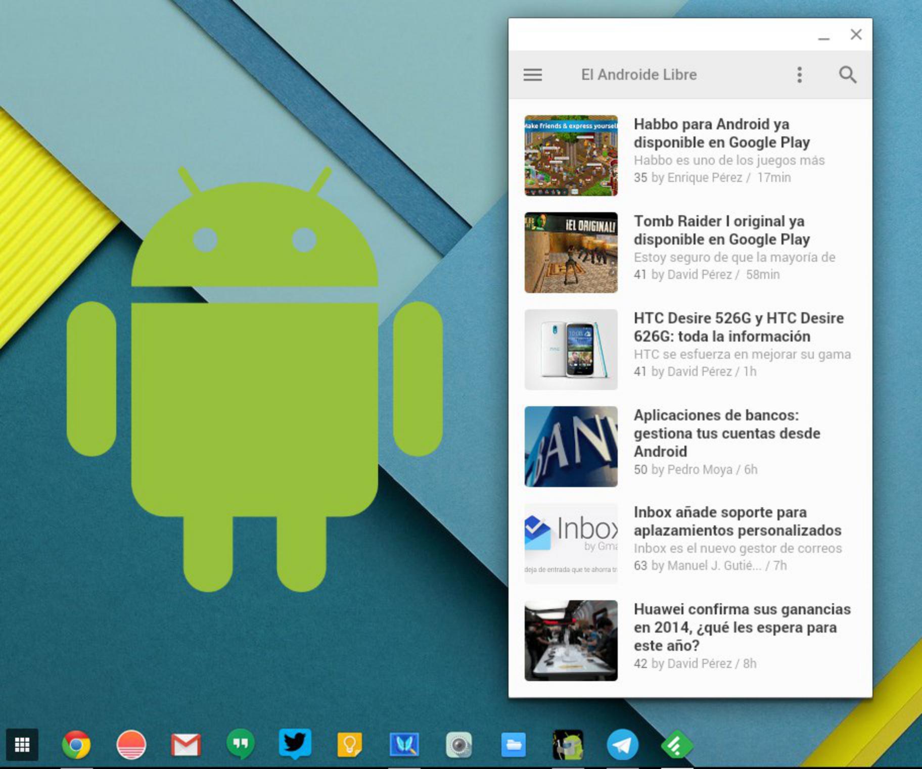922x769 pixels.
Task: Open the Inbox by Gmail thumbnail
Action: pyautogui.click(x=571, y=543)
